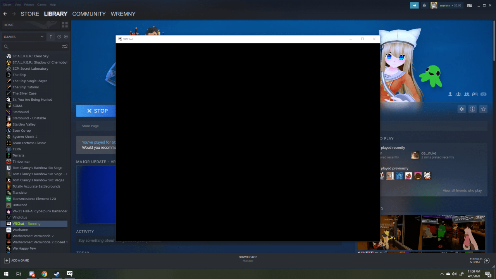Sort games list using the up-arrow icon
This screenshot has width=496, height=279.
[x=51, y=36]
